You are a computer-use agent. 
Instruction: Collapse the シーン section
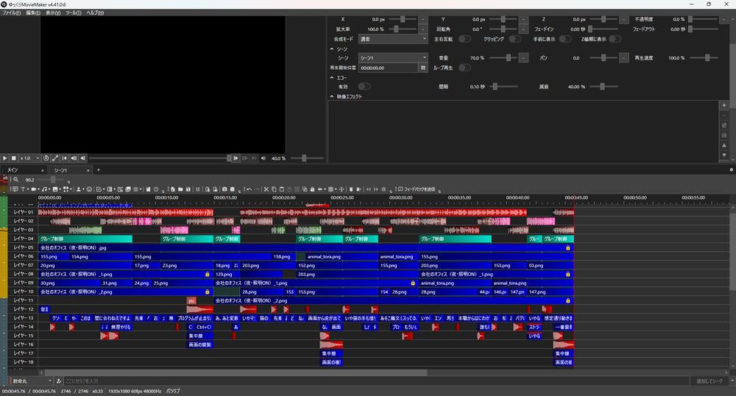(x=332, y=49)
